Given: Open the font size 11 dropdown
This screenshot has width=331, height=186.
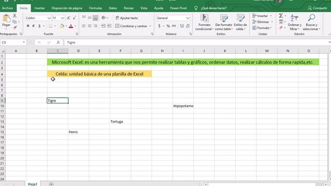Looking at the screenshot, I should click(x=63, y=18).
